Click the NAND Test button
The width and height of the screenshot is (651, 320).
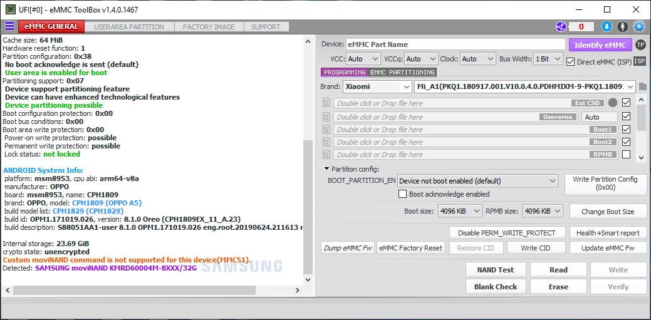496,270
